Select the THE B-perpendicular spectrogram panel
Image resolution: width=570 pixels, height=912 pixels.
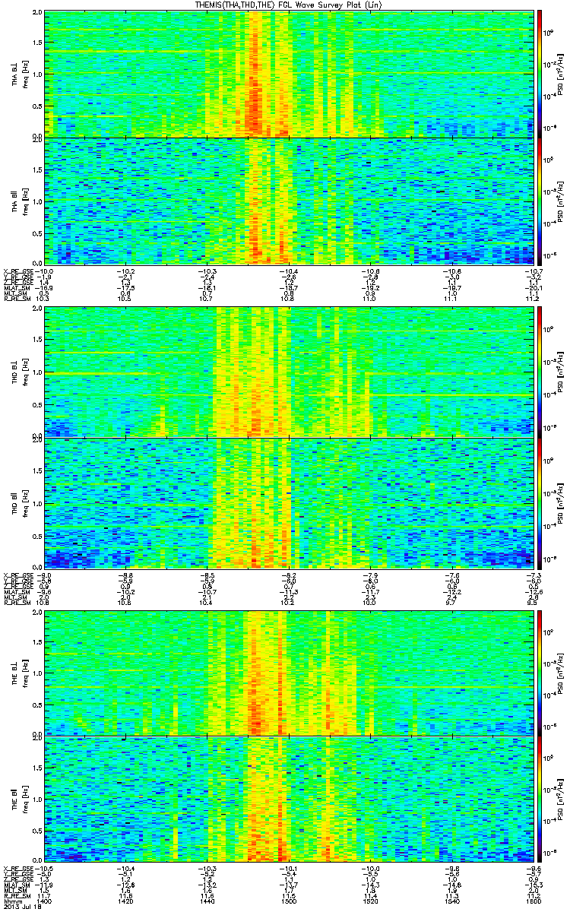289,671
